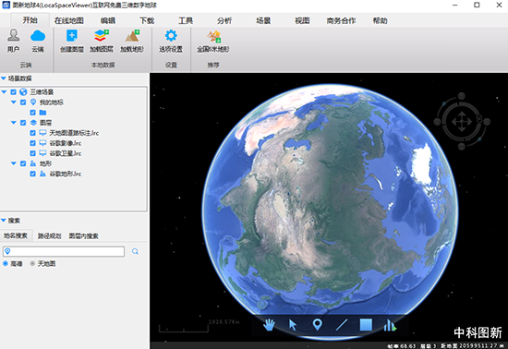508x349 pixels.
Task: Switch to 路径规划 search tab
Action: (x=49, y=235)
